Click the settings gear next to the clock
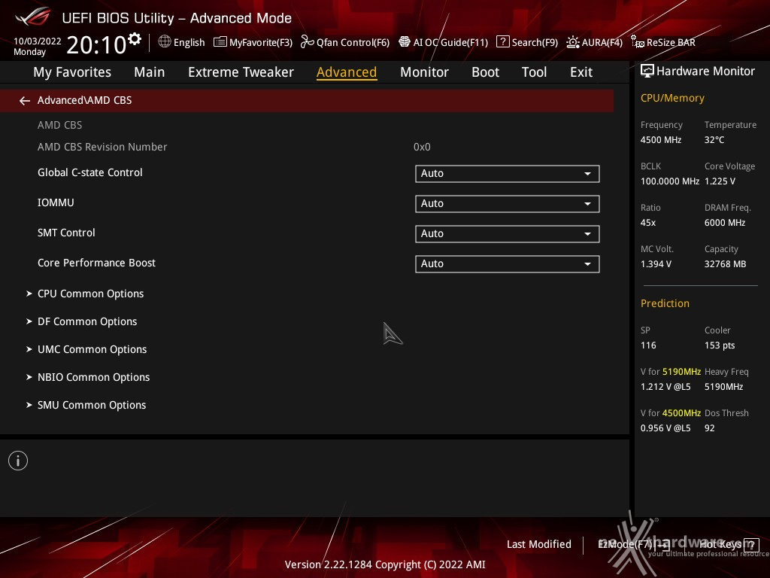 [x=135, y=38]
